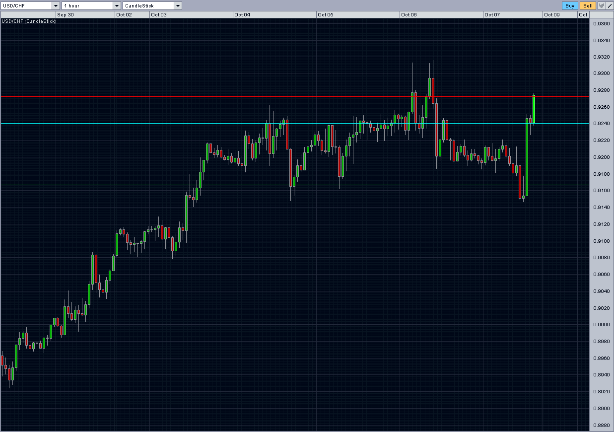Open the chart indicators icon
614x432 pixels.
tap(602, 6)
